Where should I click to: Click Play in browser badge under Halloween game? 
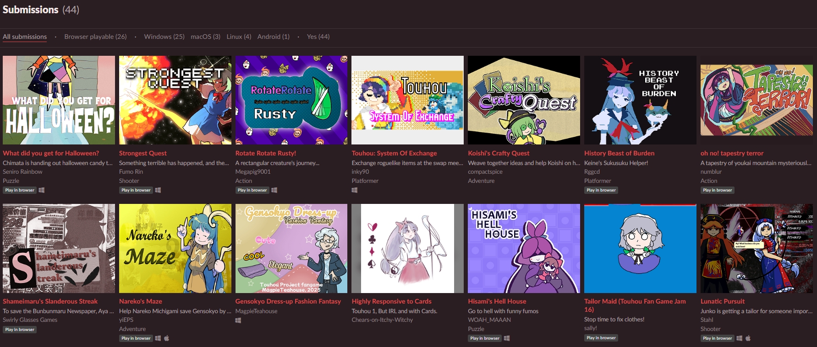point(20,190)
